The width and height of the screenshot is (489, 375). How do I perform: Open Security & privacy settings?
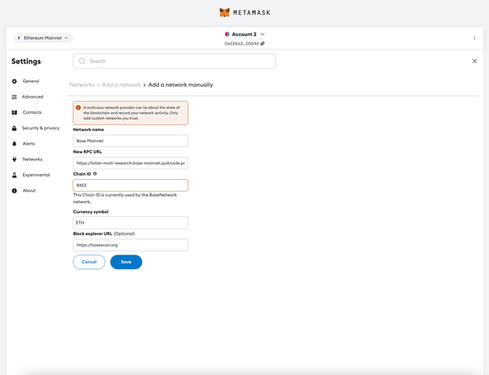[40, 128]
